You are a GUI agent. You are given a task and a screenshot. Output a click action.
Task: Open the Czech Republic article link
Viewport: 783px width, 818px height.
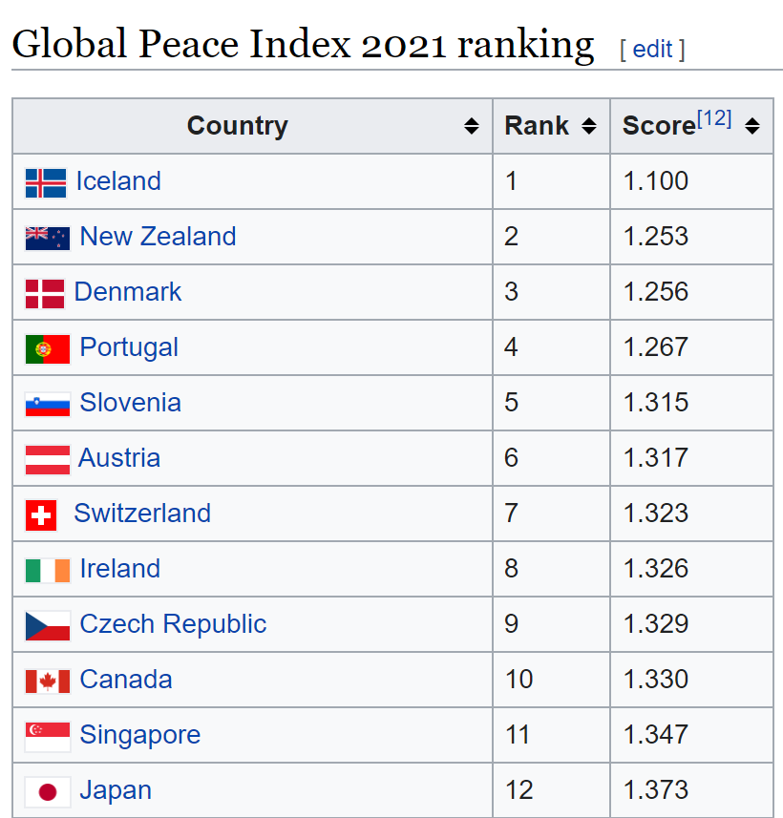(x=173, y=624)
